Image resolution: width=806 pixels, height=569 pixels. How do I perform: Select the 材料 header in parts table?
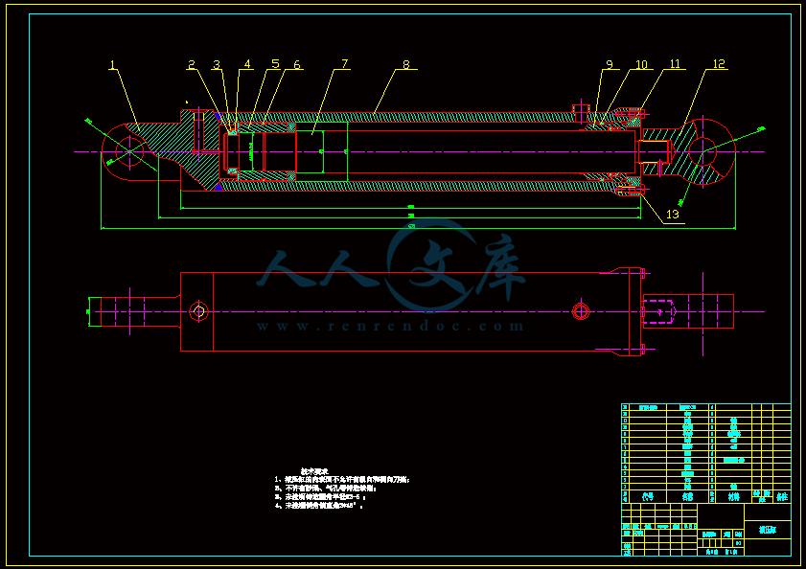[733, 497]
